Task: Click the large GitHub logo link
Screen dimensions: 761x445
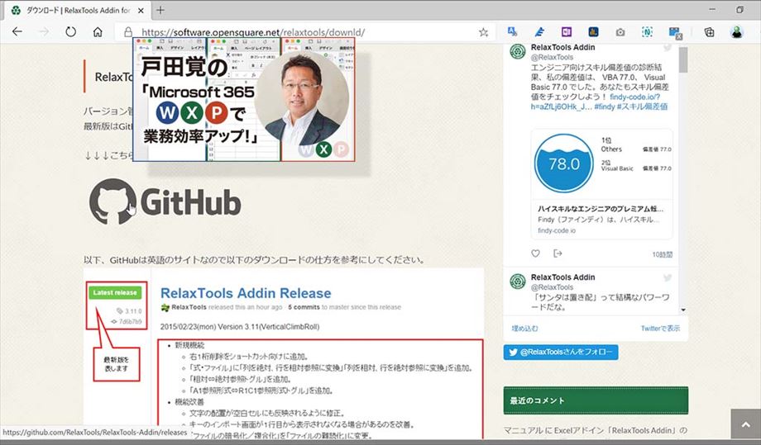Action: tap(165, 201)
